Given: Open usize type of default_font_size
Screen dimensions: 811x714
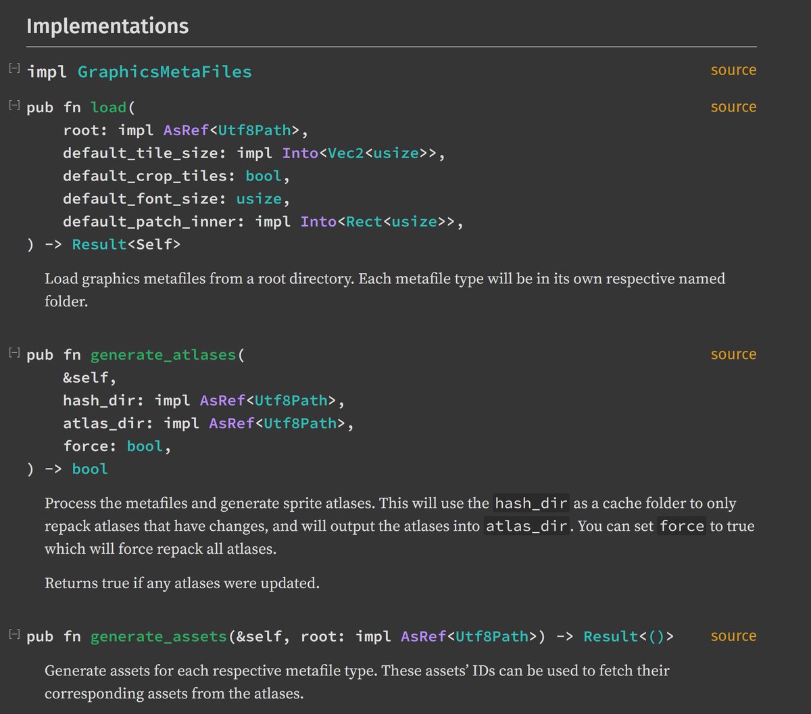Looking at the screenshot, I should point(259,199).
